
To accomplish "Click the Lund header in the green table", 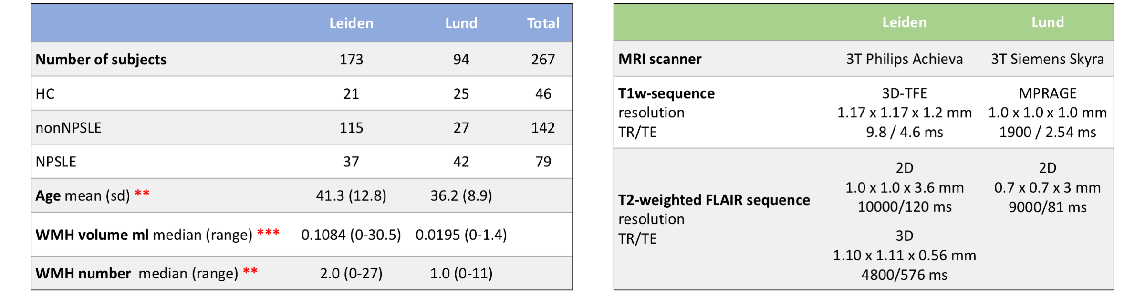I will (1047, 22).
